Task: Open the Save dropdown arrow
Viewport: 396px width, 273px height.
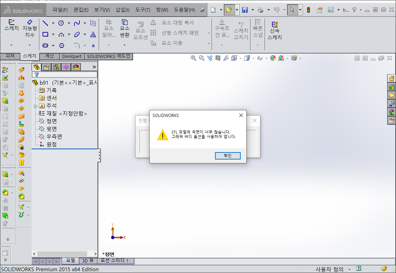Action: (x=253, y=10)
